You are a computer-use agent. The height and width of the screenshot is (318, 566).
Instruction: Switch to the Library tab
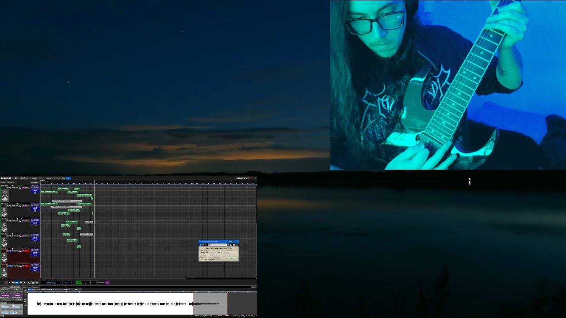35,287
